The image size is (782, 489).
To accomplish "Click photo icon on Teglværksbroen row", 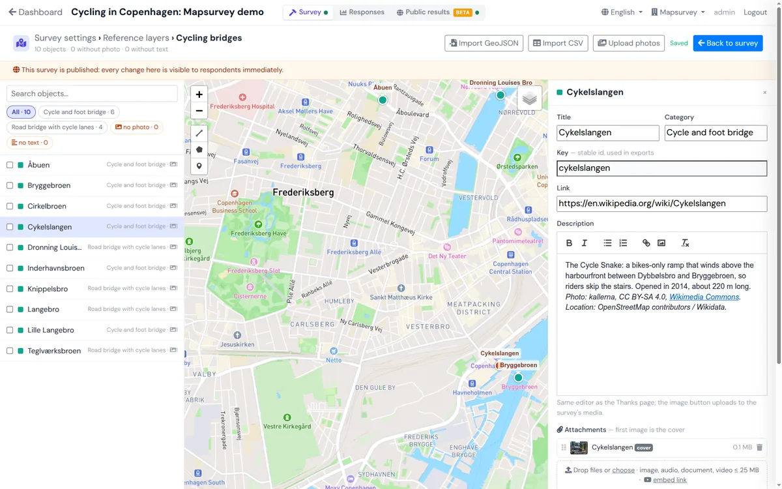I will coord(173,350).
